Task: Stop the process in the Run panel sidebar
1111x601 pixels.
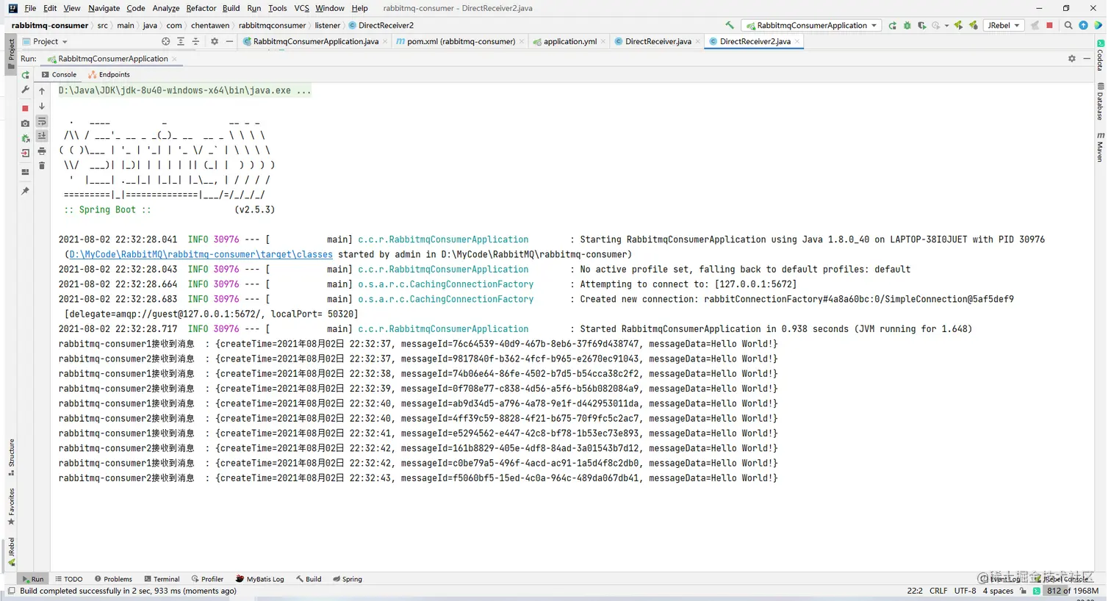Action: click(25, 108)
